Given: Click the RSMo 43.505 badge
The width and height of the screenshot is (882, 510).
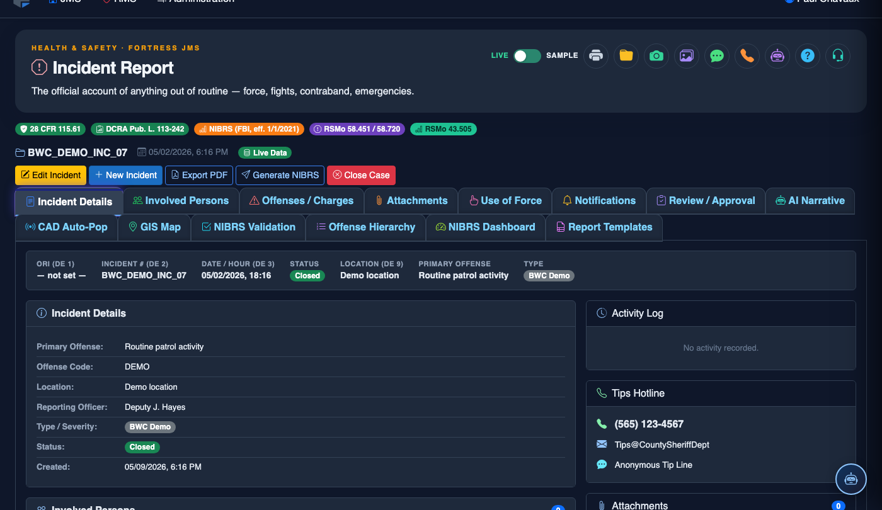Looking at the screenshot, I should (444, 129).
